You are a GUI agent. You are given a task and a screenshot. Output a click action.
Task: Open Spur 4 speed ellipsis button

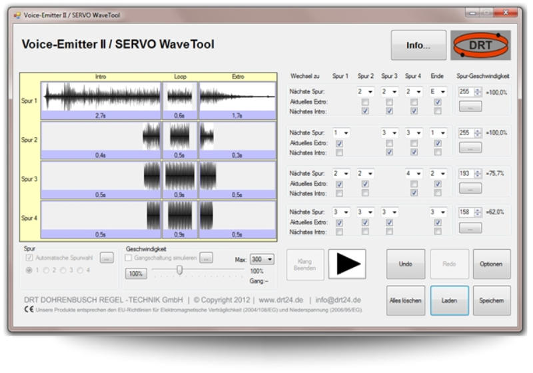pos(470,228)
